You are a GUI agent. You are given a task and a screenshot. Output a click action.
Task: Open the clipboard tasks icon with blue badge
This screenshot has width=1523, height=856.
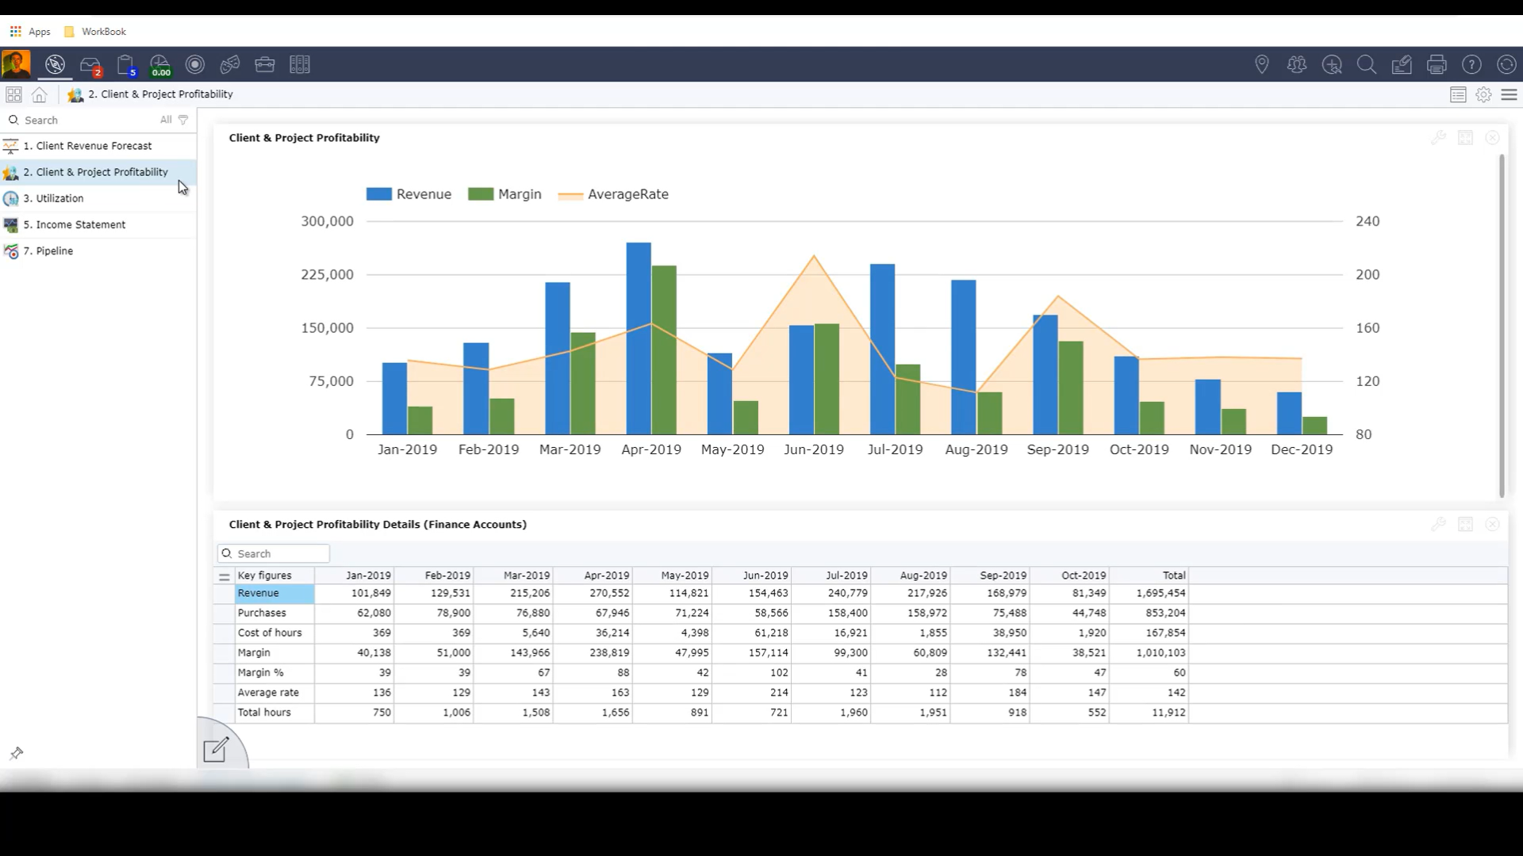[x=125, y=65]
